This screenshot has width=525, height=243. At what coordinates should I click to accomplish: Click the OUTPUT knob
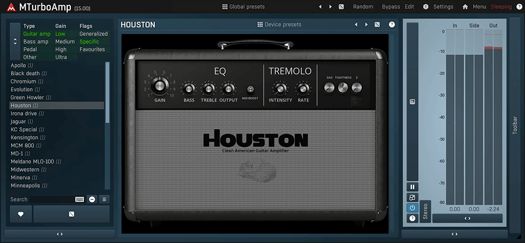tap(228, 89)
